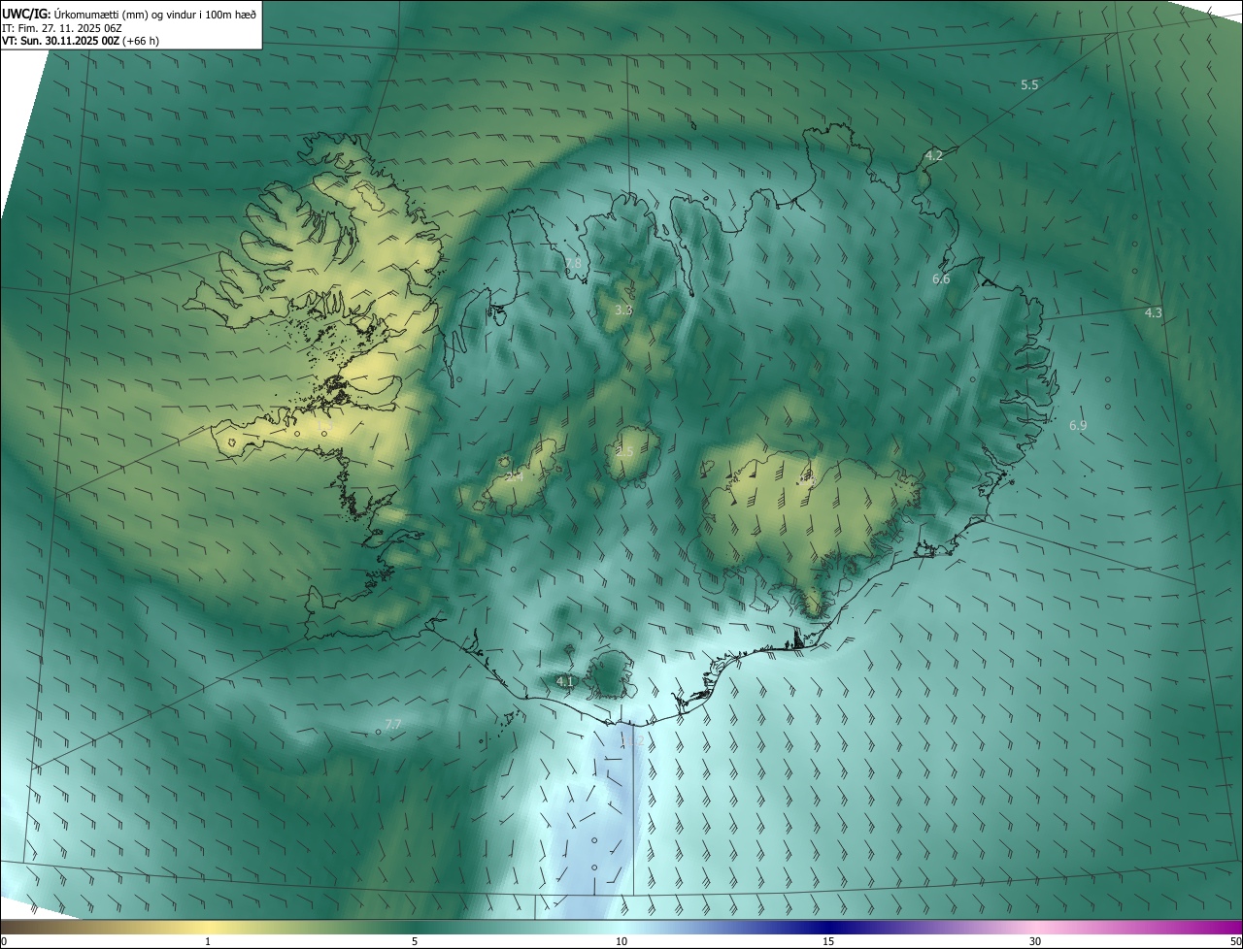
Task: Click the UWC/IG map title line
Action: [129, 13]
